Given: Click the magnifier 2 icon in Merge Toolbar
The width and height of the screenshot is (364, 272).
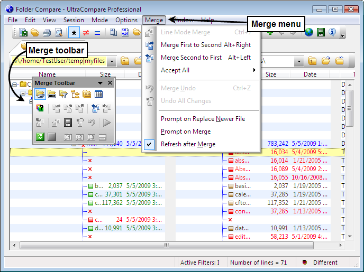Looking at the screenshot, I should (79, 137).
